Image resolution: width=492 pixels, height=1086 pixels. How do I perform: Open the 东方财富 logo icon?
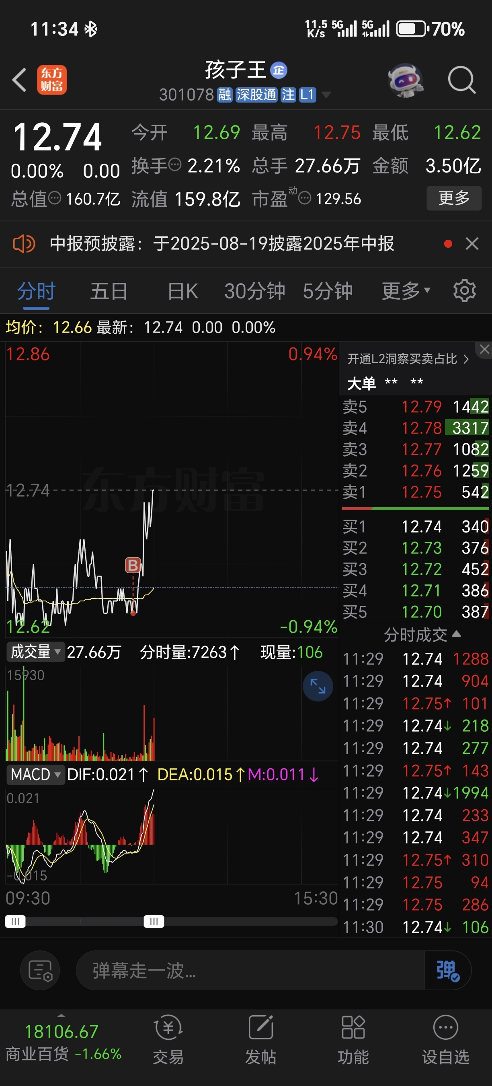pos(52,79)
